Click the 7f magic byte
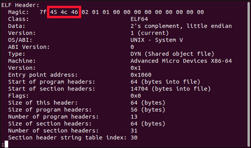The height and width of the screenshot is (148, 251). pyautogui.click(x=43, y=12)
